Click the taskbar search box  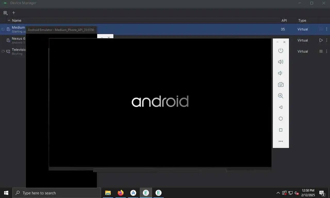tap(57, 193)
